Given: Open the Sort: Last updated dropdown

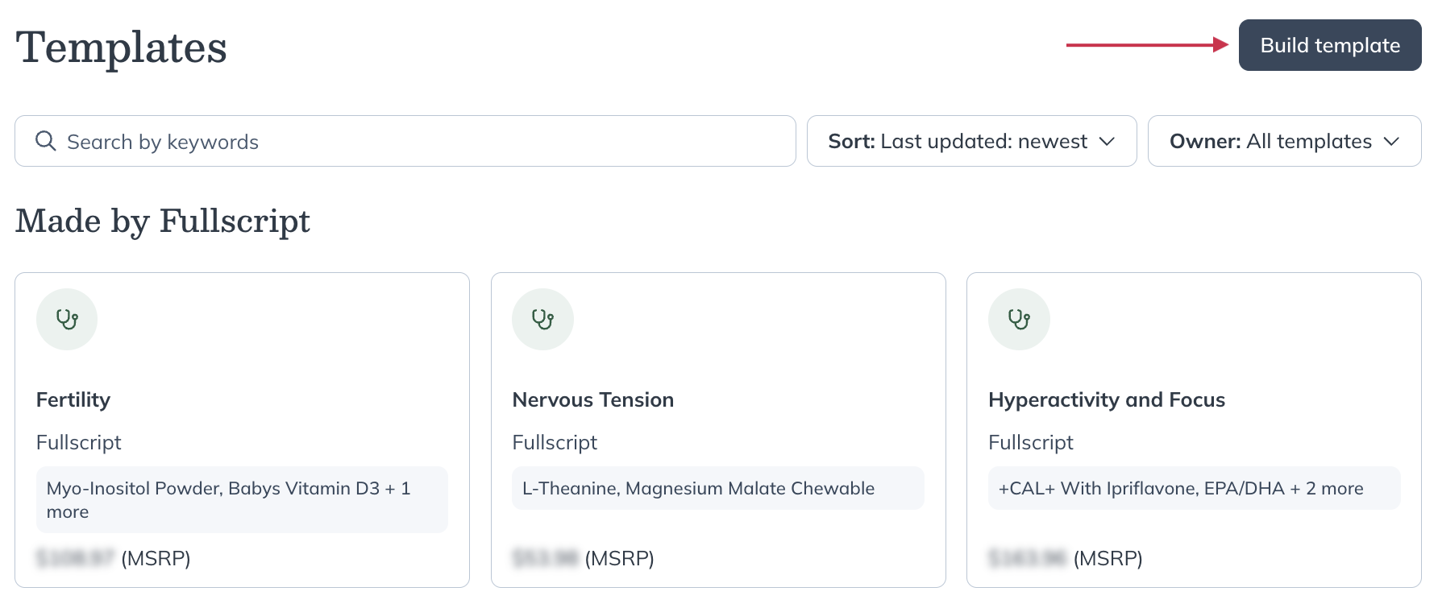Looking at the screenshot, I should point(970,142).
